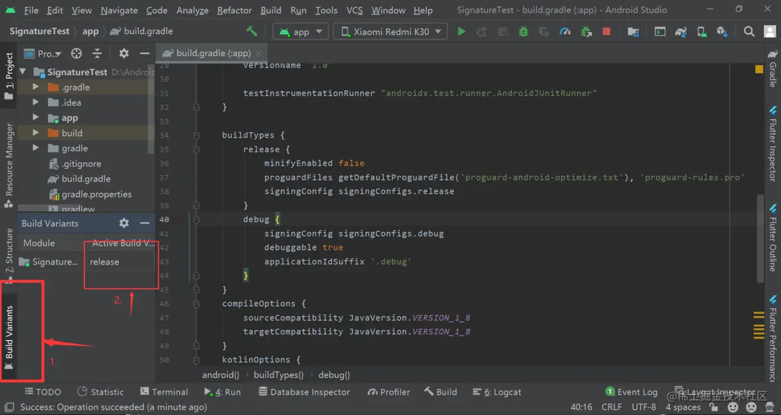Image resolution: width=781 pixels, height=415 pixels.
Task: Click the Profile app gauge icon
Action: pos(565,31)
